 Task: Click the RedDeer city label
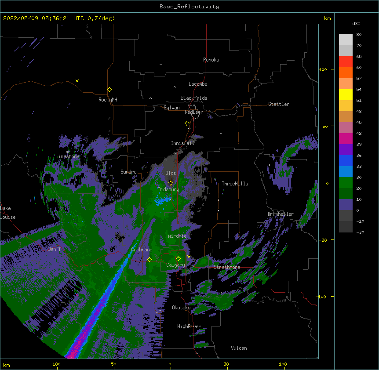click(193, 112)
